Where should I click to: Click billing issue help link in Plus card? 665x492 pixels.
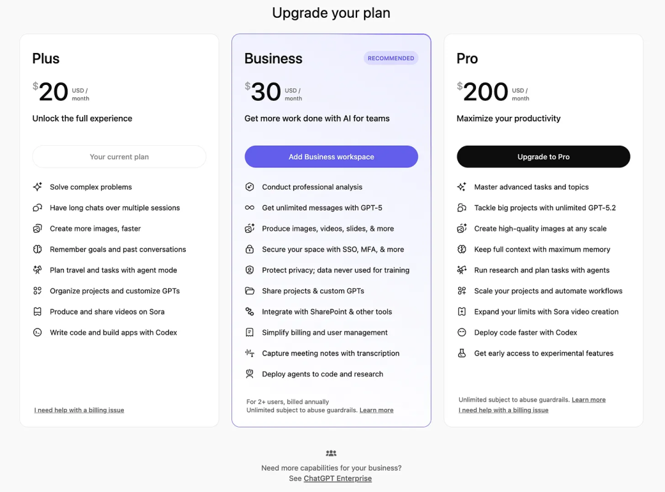[x=79, y=410]
